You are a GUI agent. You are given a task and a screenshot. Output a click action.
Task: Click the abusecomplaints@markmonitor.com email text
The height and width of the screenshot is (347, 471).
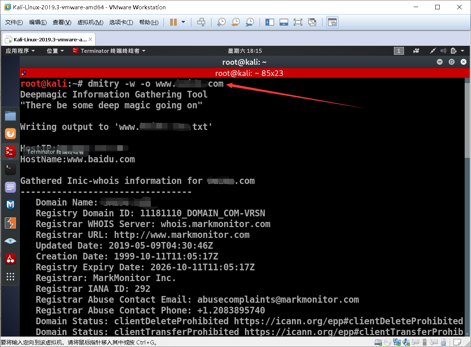pos(278,300)
